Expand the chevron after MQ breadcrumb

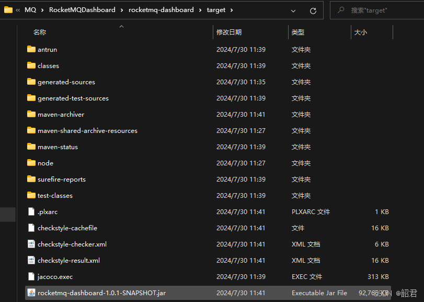coord(42,10)
